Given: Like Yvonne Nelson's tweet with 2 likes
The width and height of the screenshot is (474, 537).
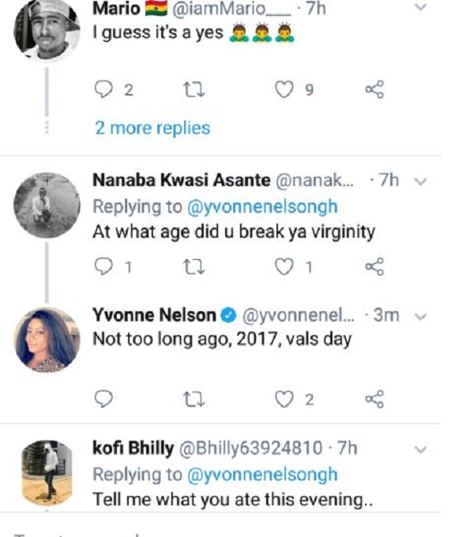Looking at the screenshot, I should point(284,399).
